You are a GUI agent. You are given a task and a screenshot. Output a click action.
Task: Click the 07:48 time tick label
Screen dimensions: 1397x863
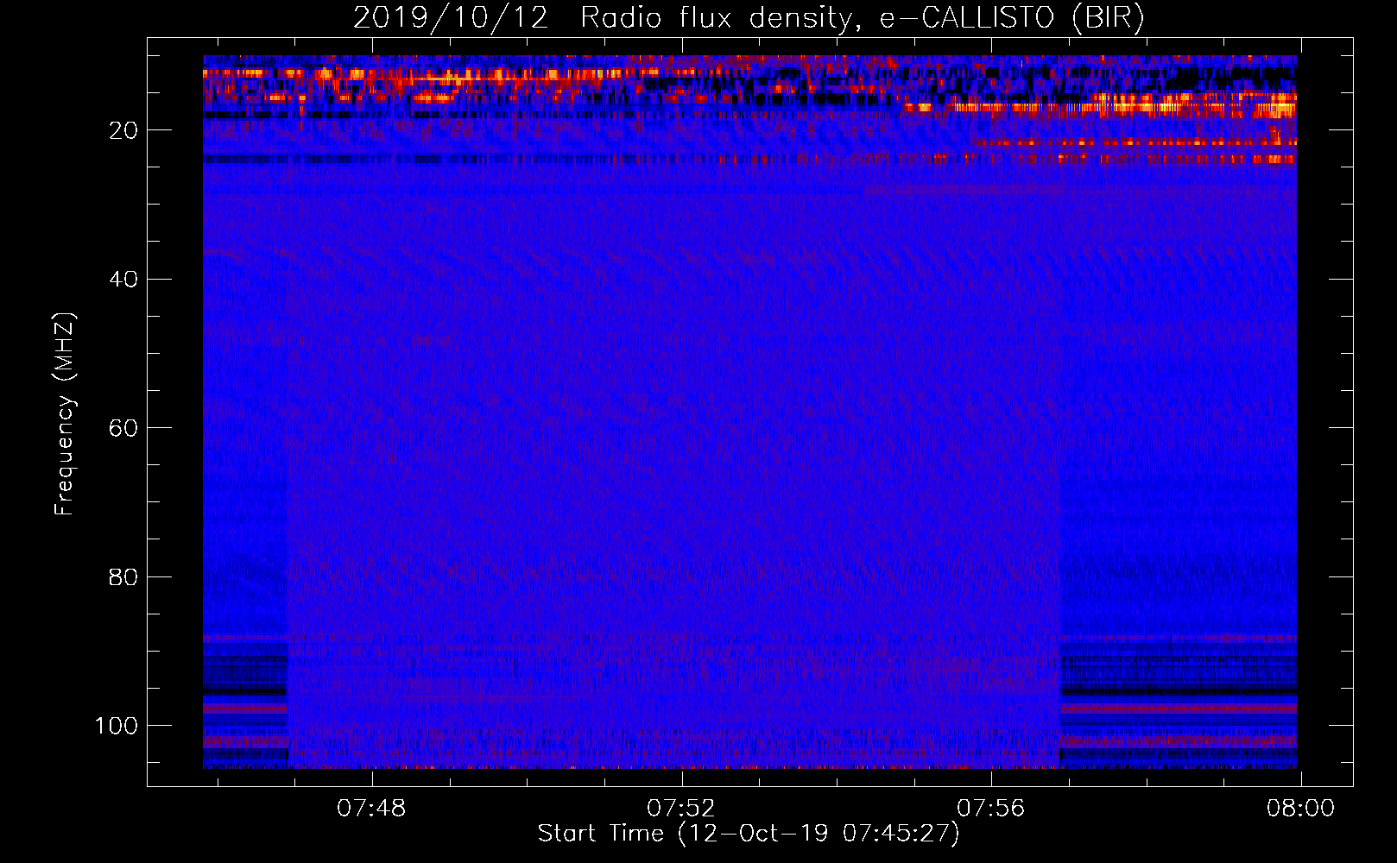371,809
